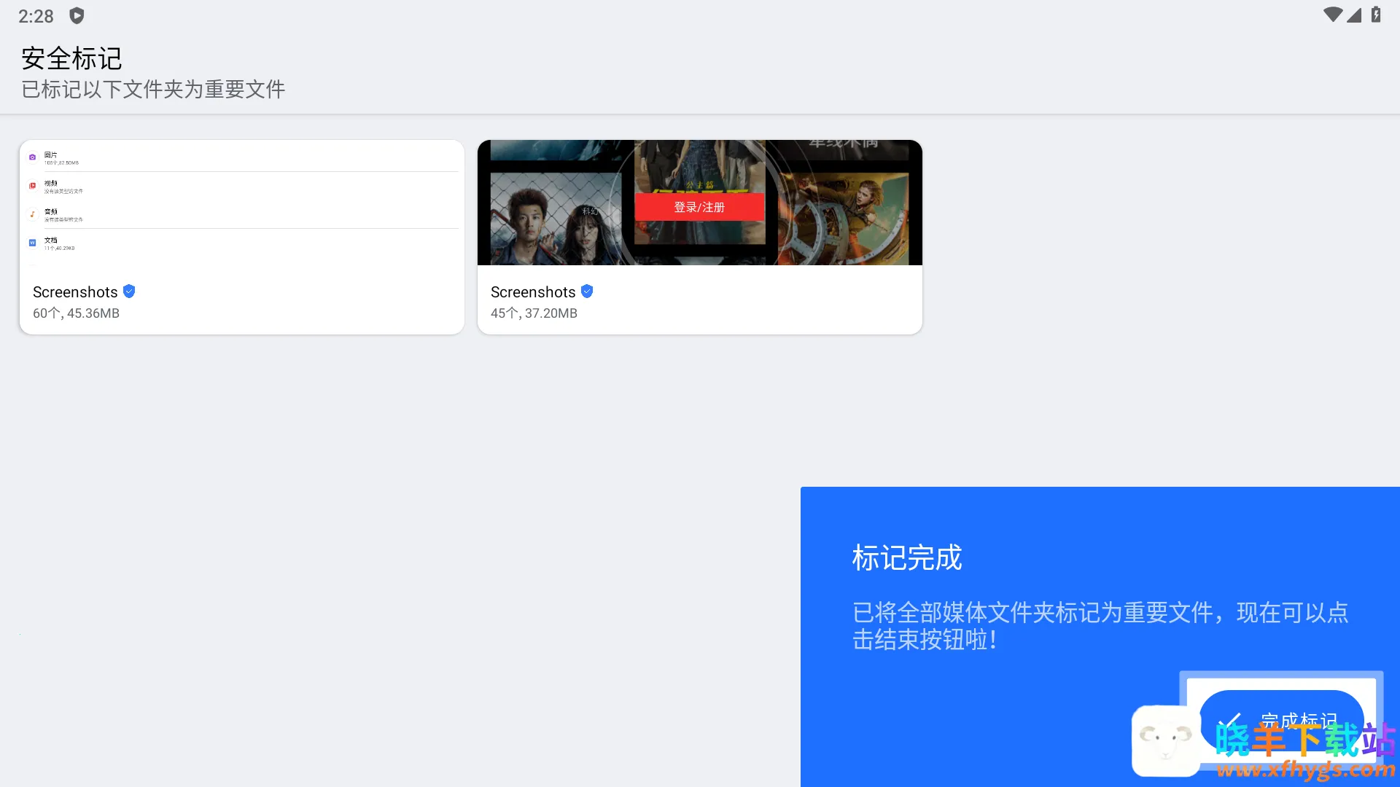
Task: Click the Wi-Fi status icon
Action: (1332, 15)
